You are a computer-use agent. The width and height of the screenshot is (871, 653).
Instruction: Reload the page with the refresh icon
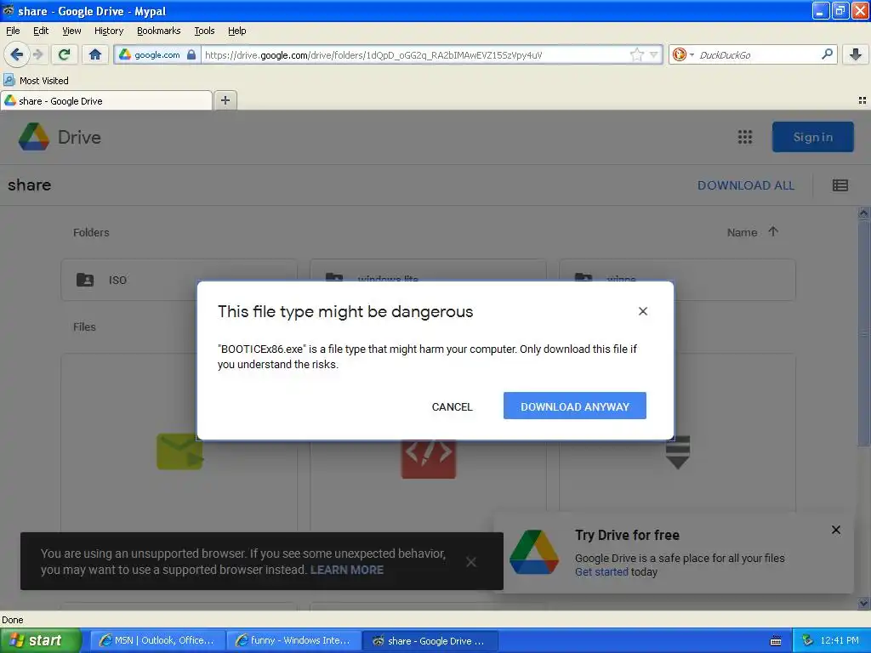tap(65, 54)
